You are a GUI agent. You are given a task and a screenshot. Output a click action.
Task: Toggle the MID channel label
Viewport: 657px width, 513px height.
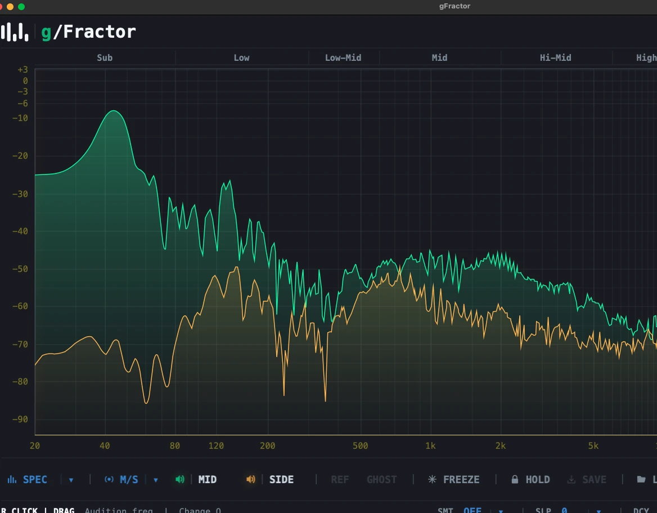(208, 479)
